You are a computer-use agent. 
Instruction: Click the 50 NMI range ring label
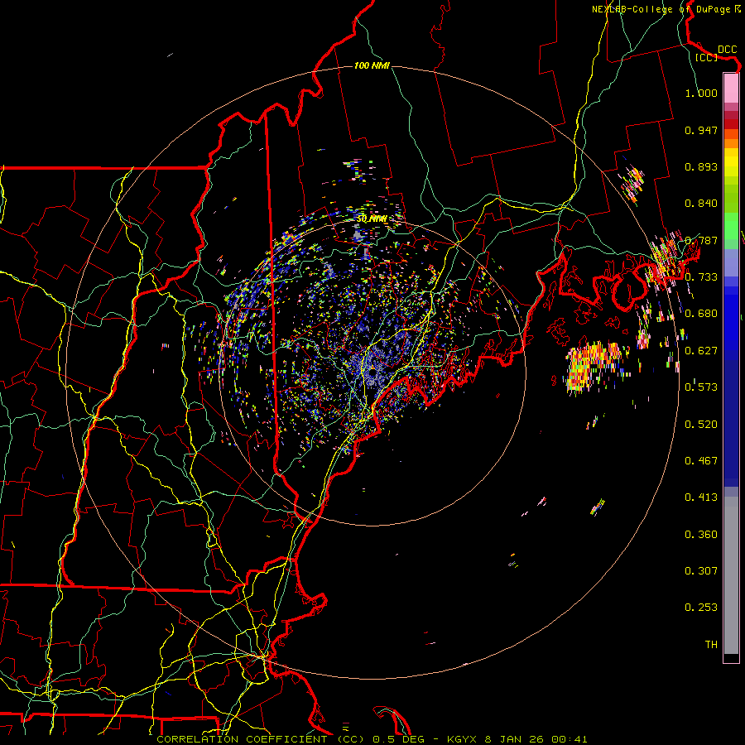tap(372, 219)
